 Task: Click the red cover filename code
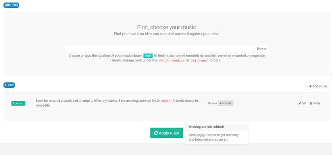166,101
